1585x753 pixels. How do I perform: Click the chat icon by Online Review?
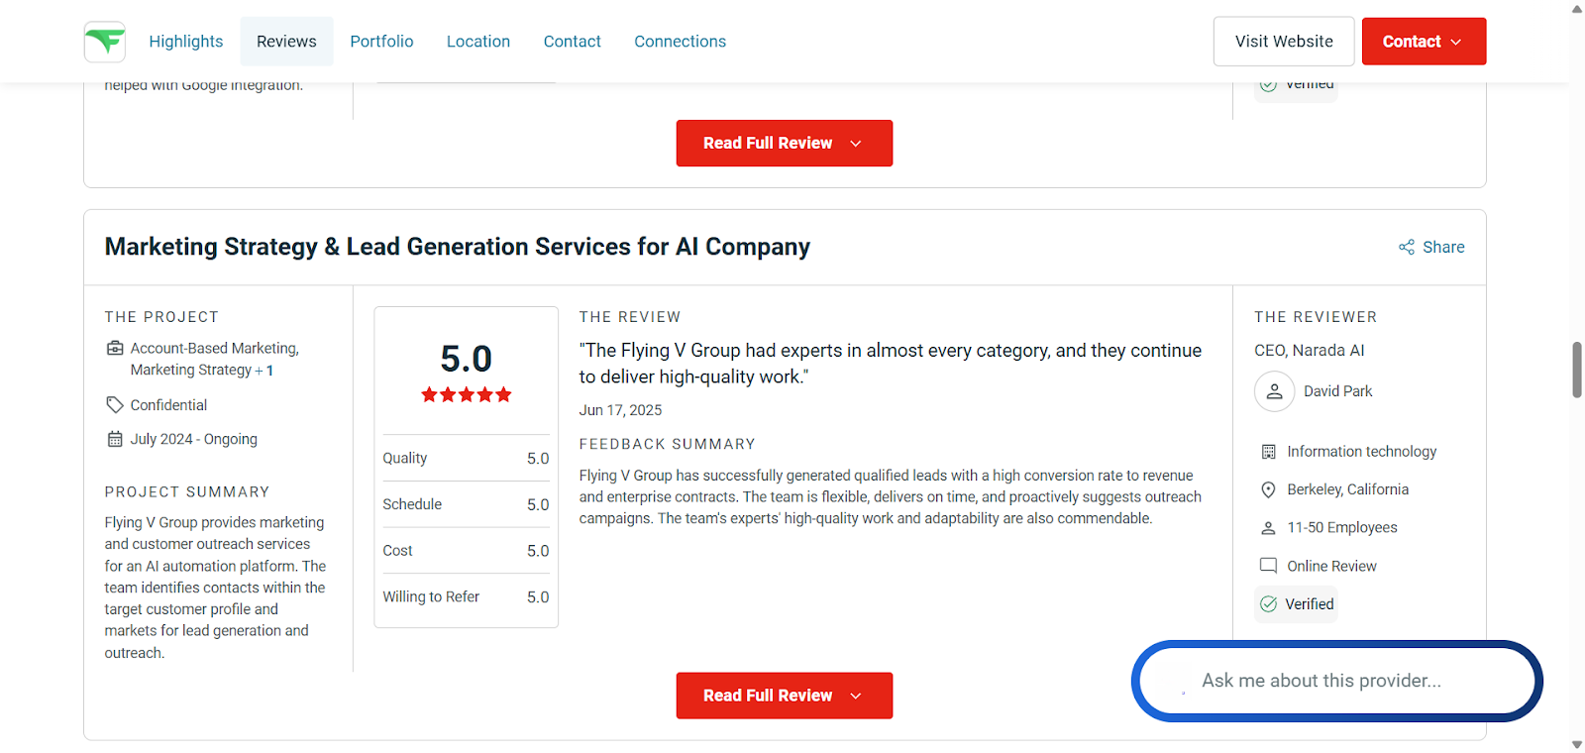[x=1268, y=566]
